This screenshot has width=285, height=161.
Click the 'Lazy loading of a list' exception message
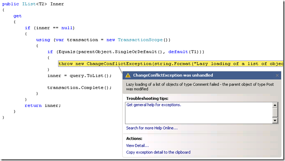200,87
